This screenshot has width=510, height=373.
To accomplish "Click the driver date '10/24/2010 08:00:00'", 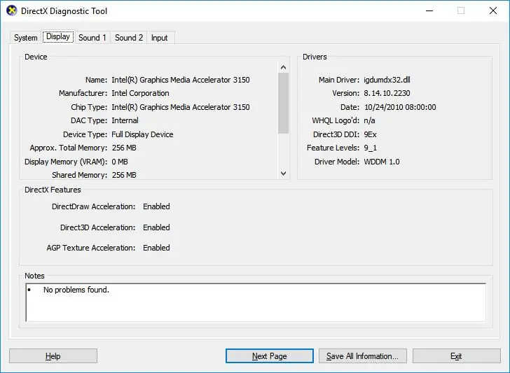I will pos(400,107).
